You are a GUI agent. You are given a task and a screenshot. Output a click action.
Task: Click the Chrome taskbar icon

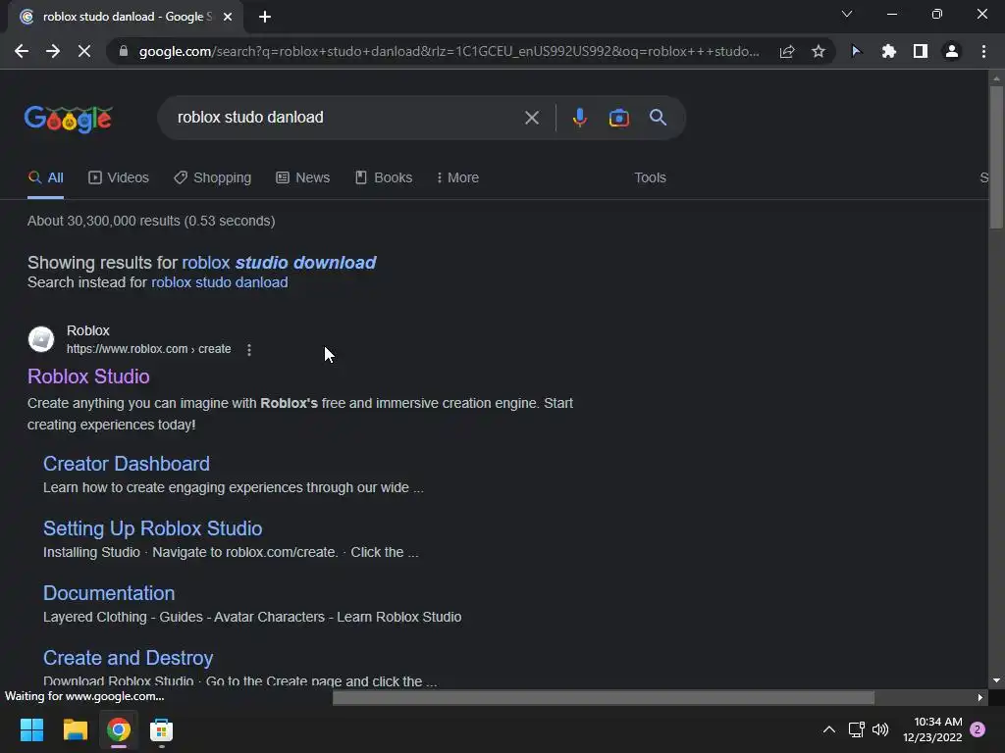(x=119, y=729)
